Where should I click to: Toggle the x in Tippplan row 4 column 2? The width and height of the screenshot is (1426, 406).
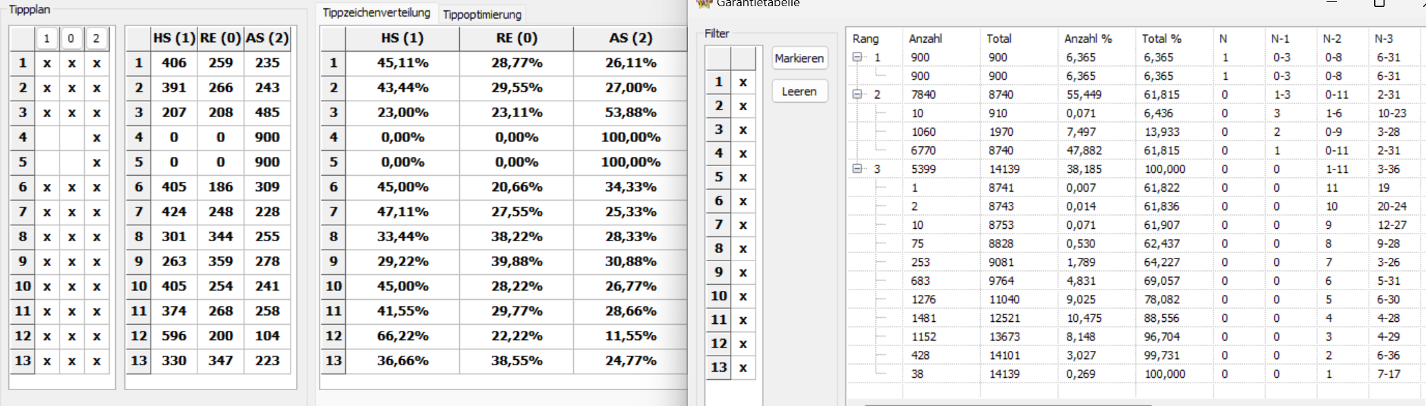pyautogui.click(x=96, y=138)
